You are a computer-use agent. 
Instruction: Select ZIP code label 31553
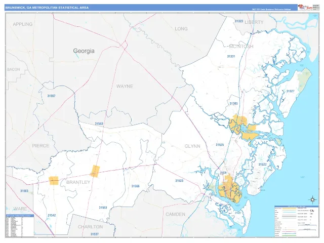tap(103, 208)
